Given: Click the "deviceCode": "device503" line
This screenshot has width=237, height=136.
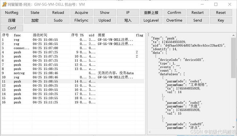Looking at the screenshot, I should [181, 60].
